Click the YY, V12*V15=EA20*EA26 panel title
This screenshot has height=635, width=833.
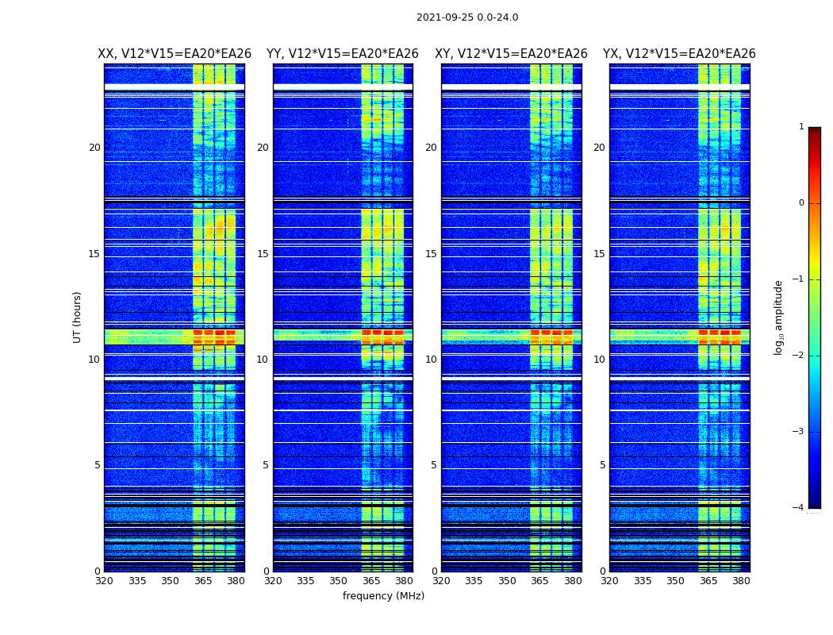[x=343, y=54]
